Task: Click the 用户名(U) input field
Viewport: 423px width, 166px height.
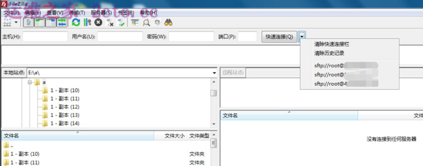Action: tap(120, 37)
